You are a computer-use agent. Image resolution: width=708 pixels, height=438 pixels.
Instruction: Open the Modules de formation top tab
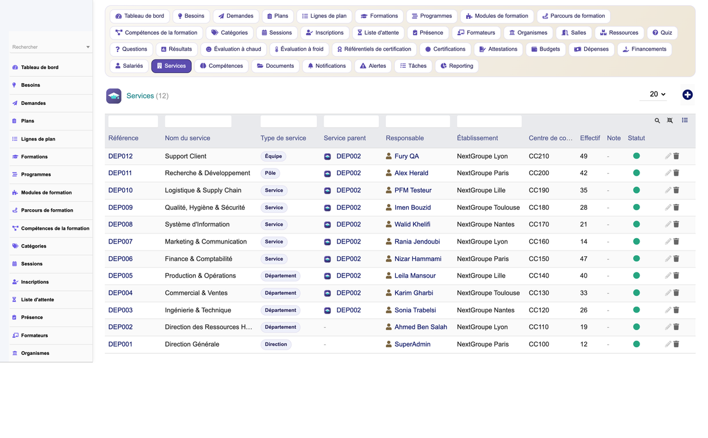497,16
